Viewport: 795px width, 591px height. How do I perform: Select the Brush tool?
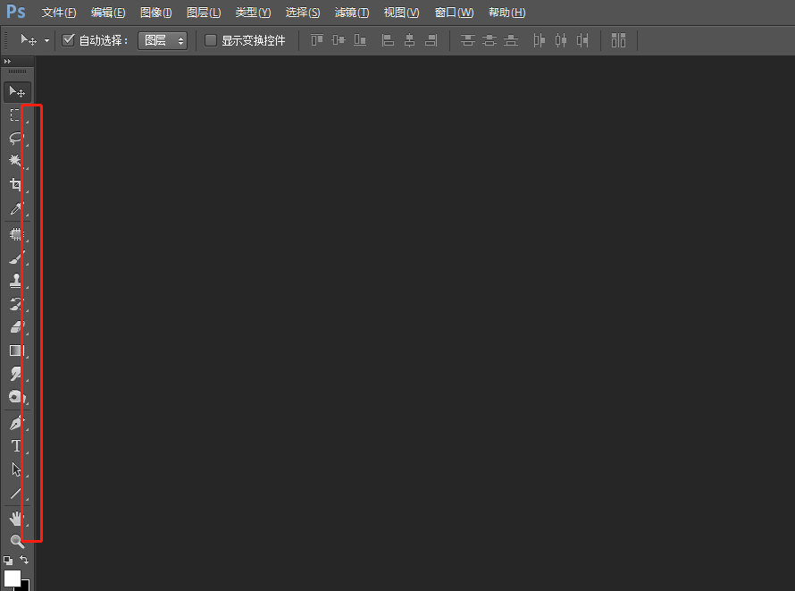(x=16, y=258)
